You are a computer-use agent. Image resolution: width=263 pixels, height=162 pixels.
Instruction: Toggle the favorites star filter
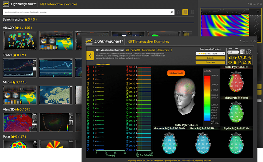pos(178,12)
